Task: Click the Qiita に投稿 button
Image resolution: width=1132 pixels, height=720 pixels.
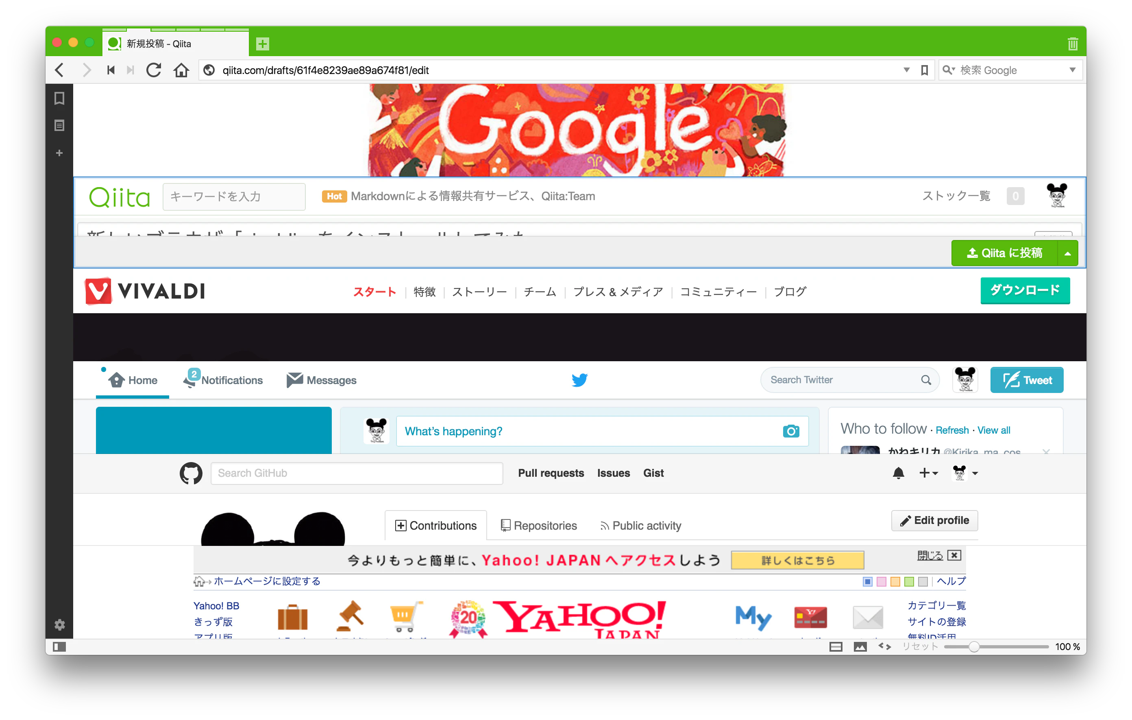Action: 1004,253
